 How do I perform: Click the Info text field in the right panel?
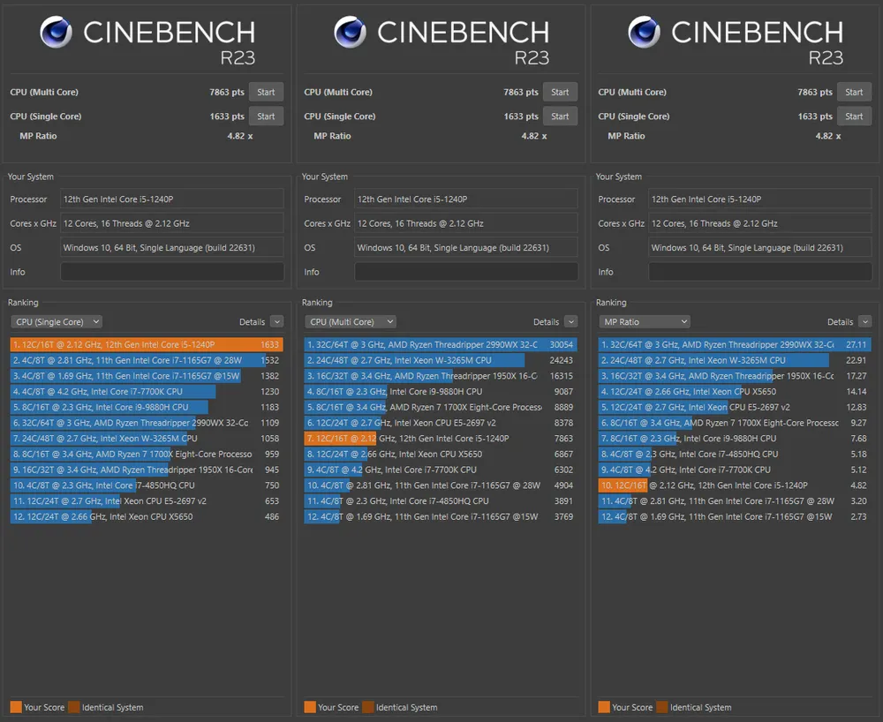click(x=760, y=272)
